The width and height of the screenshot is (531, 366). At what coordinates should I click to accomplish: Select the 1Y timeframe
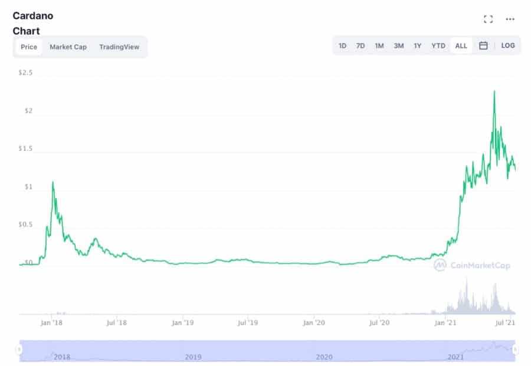[x=417, y=45]
